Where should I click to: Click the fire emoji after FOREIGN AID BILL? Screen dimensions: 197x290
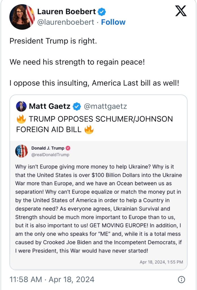[x=89, y=130]
